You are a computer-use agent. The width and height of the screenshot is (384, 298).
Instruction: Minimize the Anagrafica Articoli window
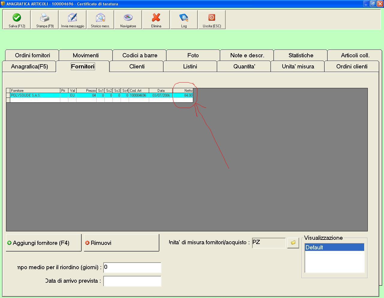[366, 4]
